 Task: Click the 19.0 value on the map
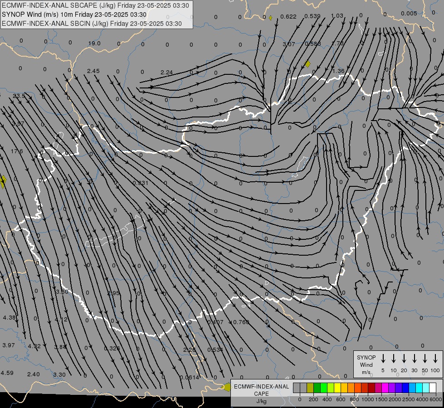pyautogui.click(x=94, y=44)
